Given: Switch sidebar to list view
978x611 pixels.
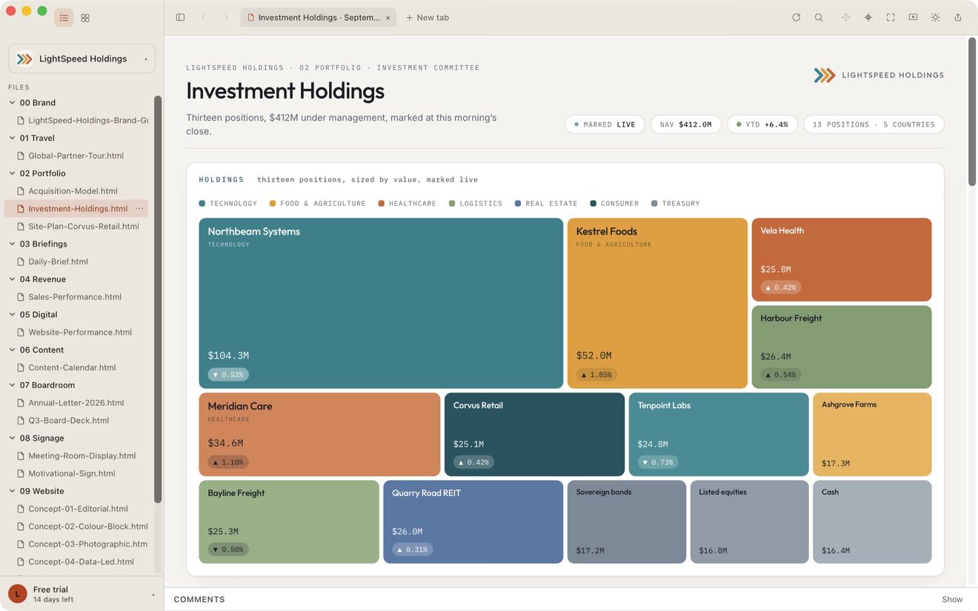Looking at the screenshot, I should click(x=64, y=18).
